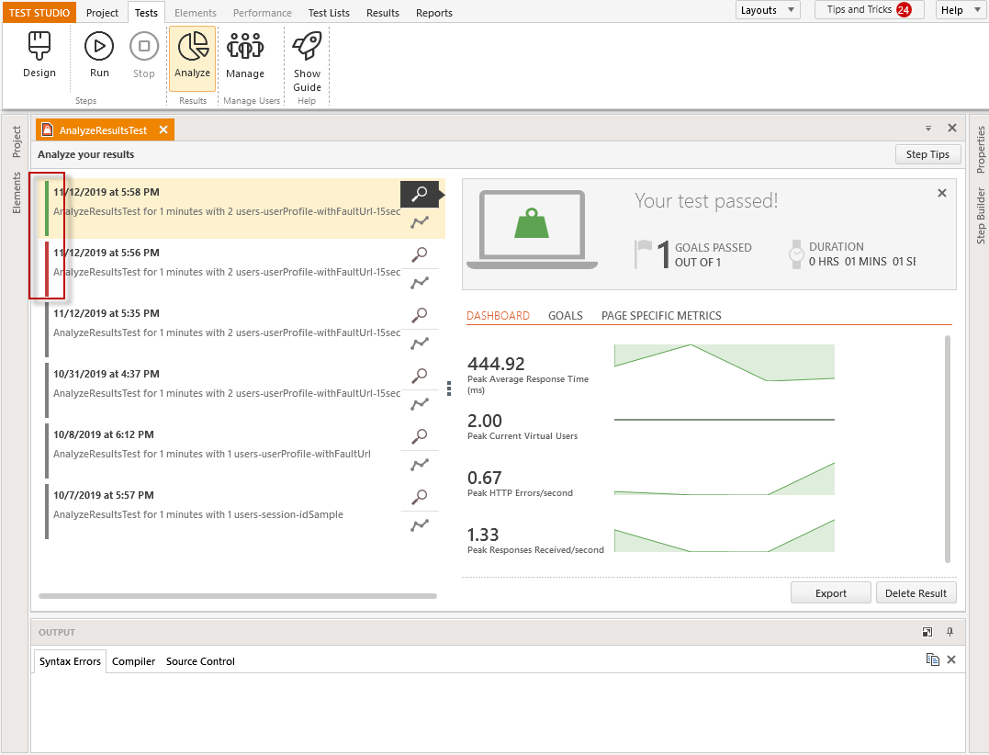Click the Step Tips button
This screenshot has height=755, width=989.
tap(927, 154)
